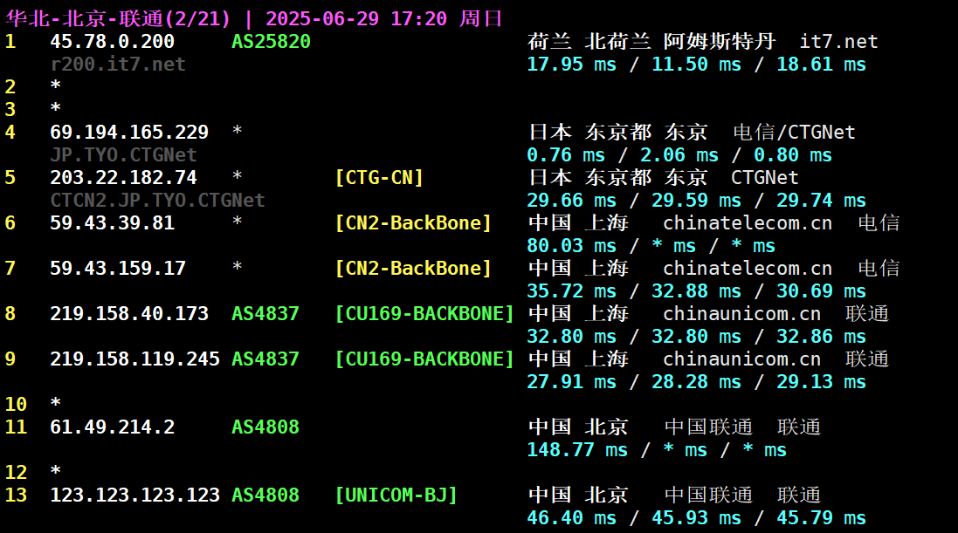Click [CU169-BACKBONE] tag on hop 9
Viewport: 958px width, 533px height.
click(x=424, y=359)
